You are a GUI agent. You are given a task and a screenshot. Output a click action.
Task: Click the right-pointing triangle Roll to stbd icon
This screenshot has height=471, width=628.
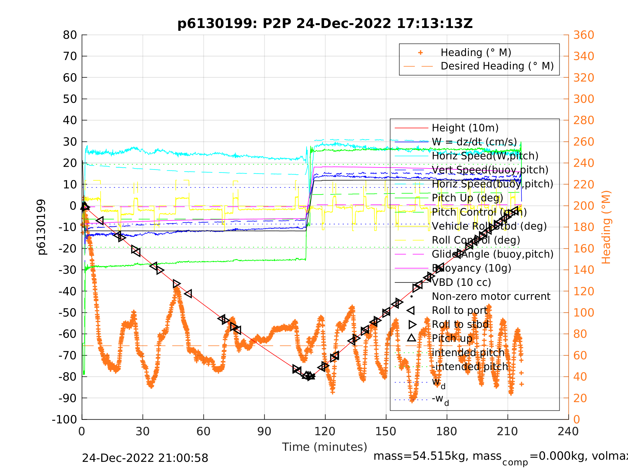pyautogui.click(x=412, y=325)
